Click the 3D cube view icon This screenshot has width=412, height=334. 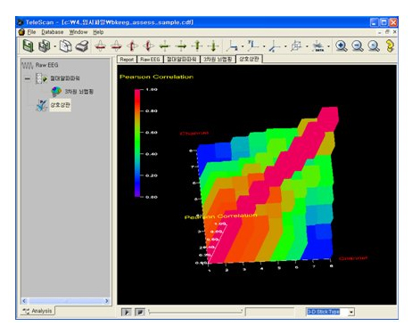(296, 46)
